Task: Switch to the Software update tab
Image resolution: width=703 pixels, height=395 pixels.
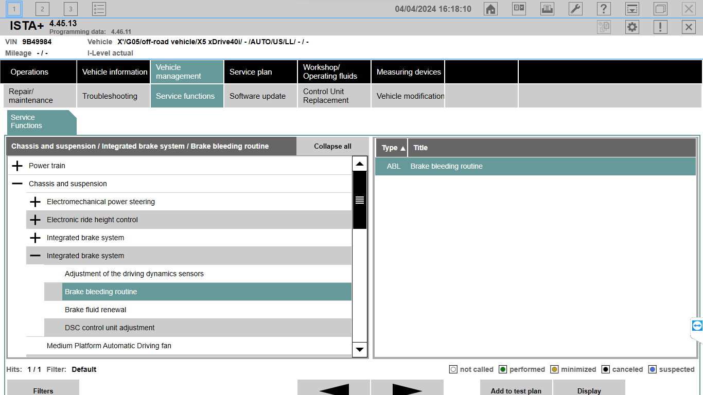Action: point(257,96)
